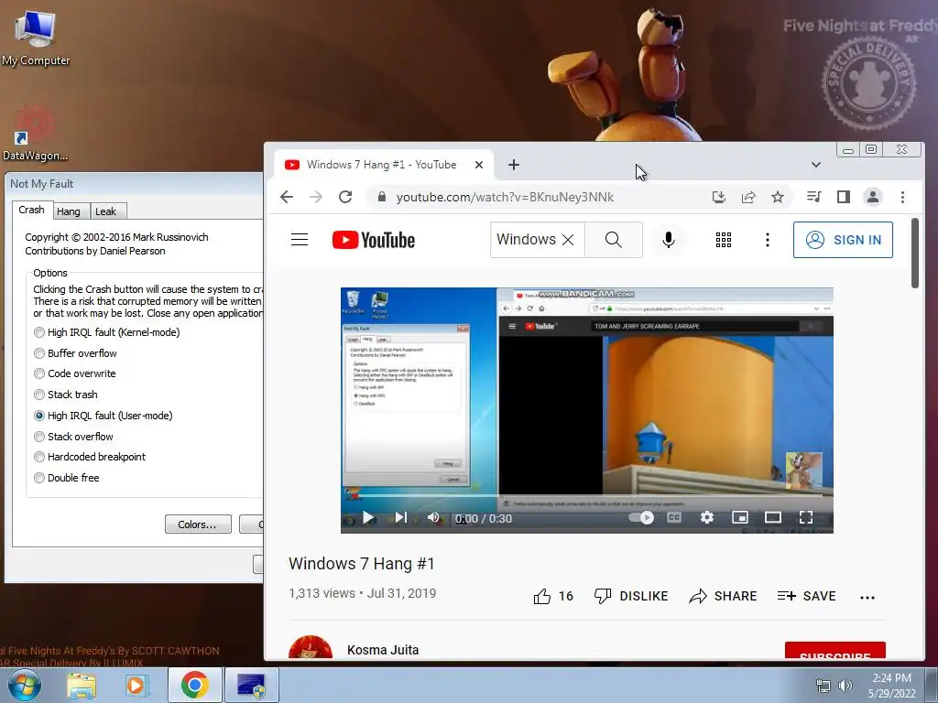Reload the YouTube page
938x703 pixels.
pyautogui.click(x=345, y=197)
